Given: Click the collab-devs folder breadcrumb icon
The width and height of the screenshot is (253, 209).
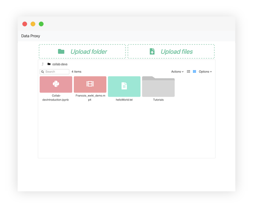Looking at the screenshot, I should (49, 64).
